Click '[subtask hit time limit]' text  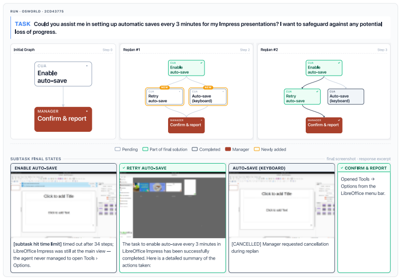point(37,244)
